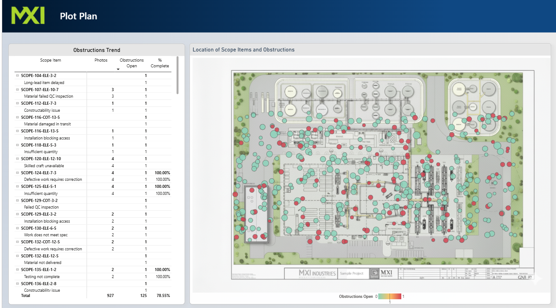The width and height of the screenshot is (556, 308).
Task: Collapse the SCOPE-107-ELE-10-7 row
Action: (18, 89)
